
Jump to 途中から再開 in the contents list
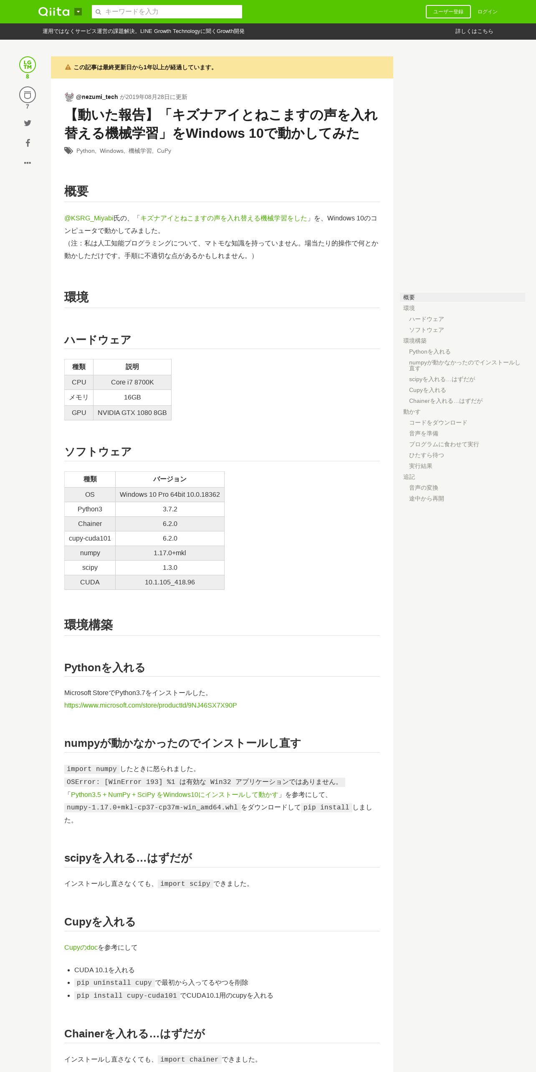[427, 498]
